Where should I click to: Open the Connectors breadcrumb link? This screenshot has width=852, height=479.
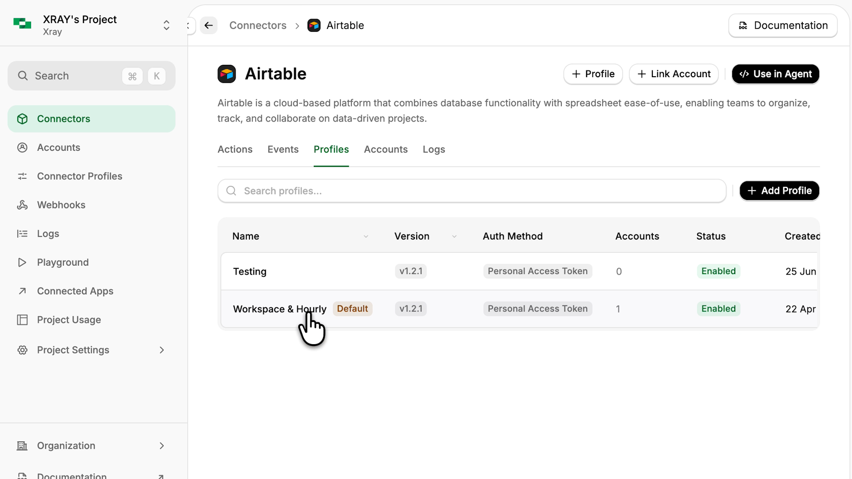(x=258, y=25)
